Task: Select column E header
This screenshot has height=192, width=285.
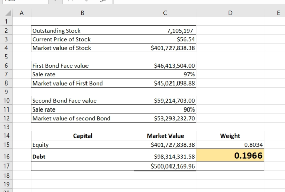Action: 274,13
